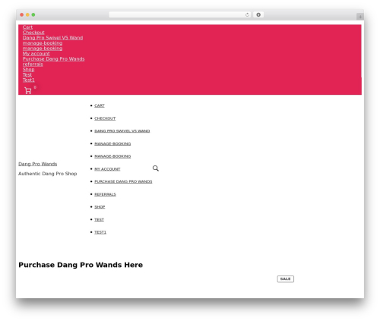Select second MANAGE-BOOKING bulleted menu item

pyautogui.click(x=112, y=156)
